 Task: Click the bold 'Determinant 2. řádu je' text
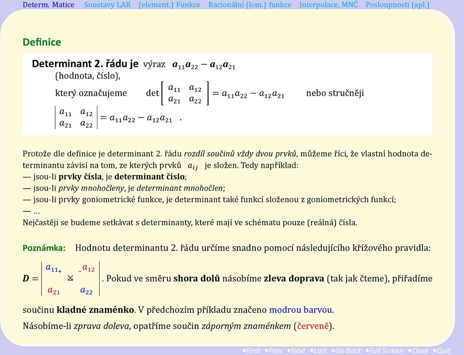coord(85,64)
